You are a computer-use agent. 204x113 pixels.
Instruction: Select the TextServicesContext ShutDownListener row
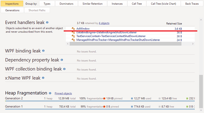tap(111, 36)
